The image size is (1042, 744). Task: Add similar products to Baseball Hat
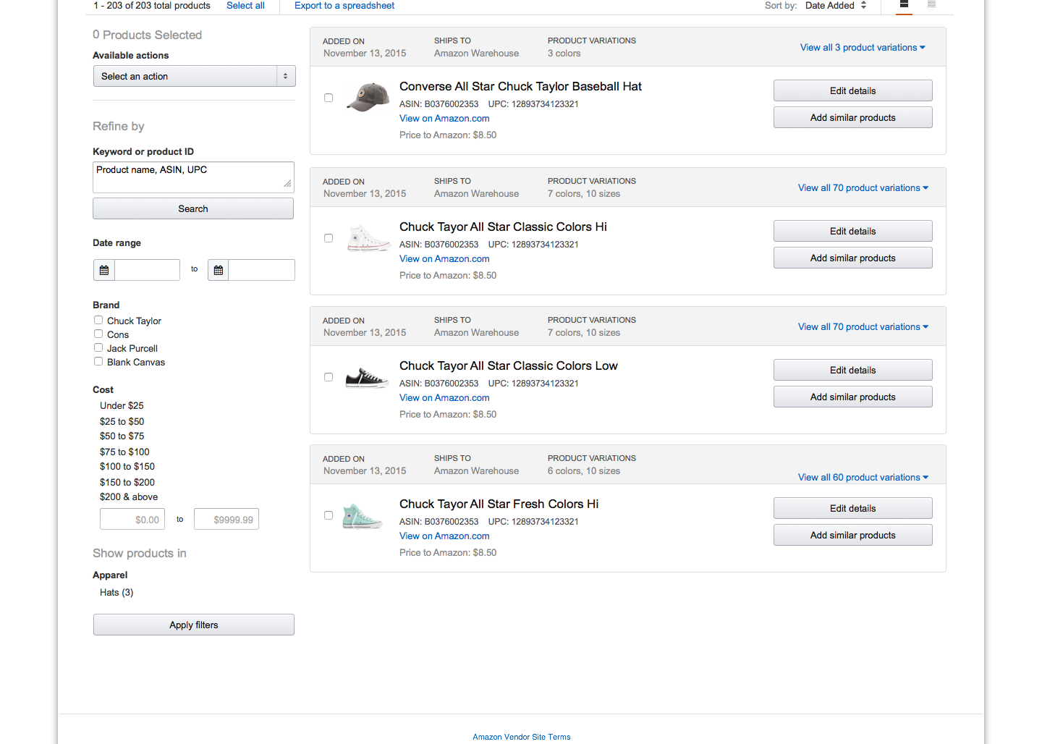(x=853, y=117)
